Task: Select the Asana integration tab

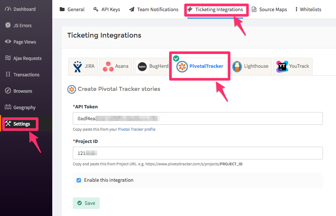Action: (x=115, y=67)
